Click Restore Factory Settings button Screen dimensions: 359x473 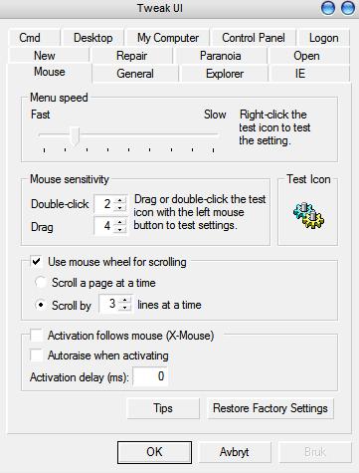(x=270, y=408)
